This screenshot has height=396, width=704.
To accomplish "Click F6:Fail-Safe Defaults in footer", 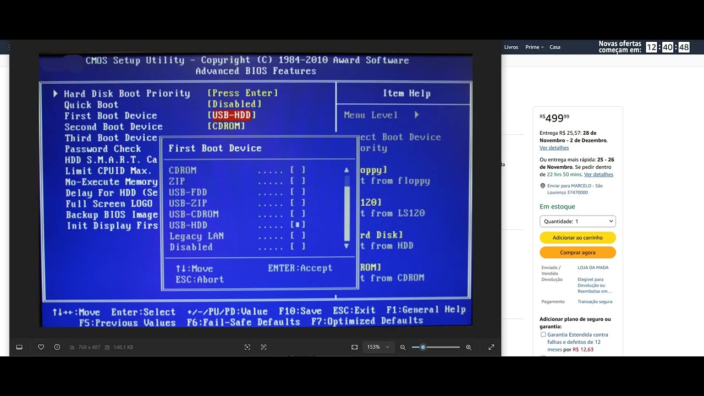I will (244, 322).
